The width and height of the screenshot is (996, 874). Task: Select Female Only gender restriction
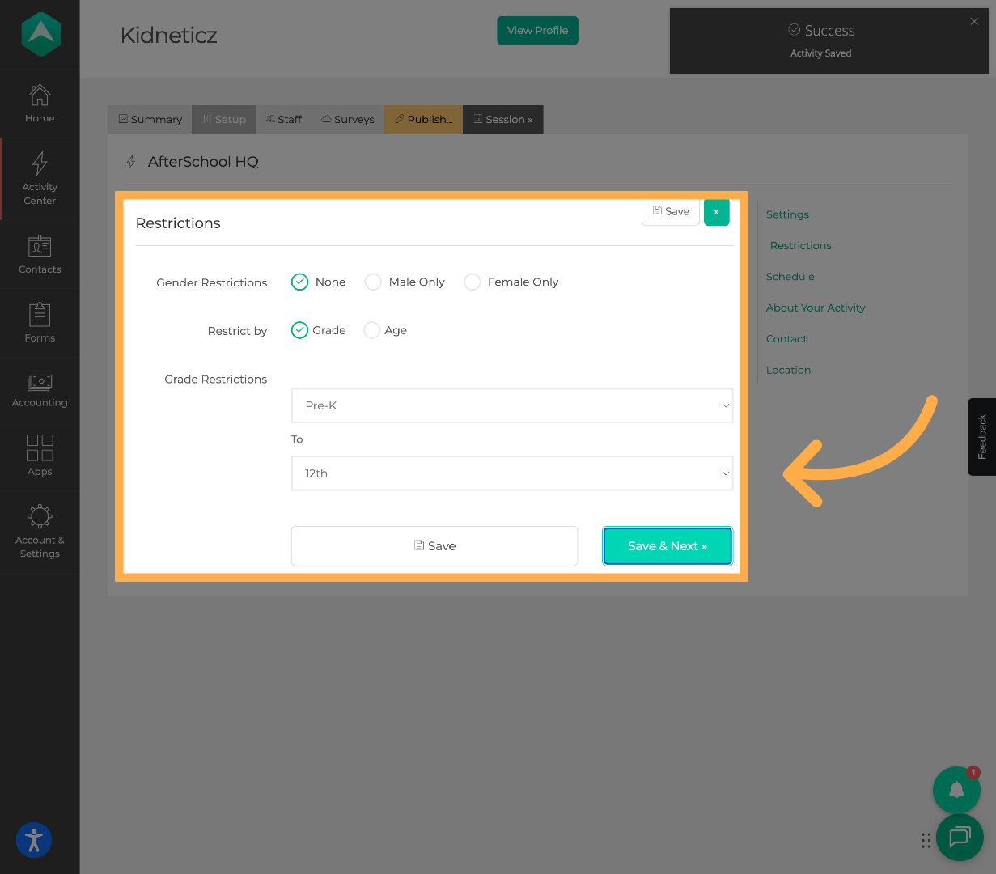[473, 282]
